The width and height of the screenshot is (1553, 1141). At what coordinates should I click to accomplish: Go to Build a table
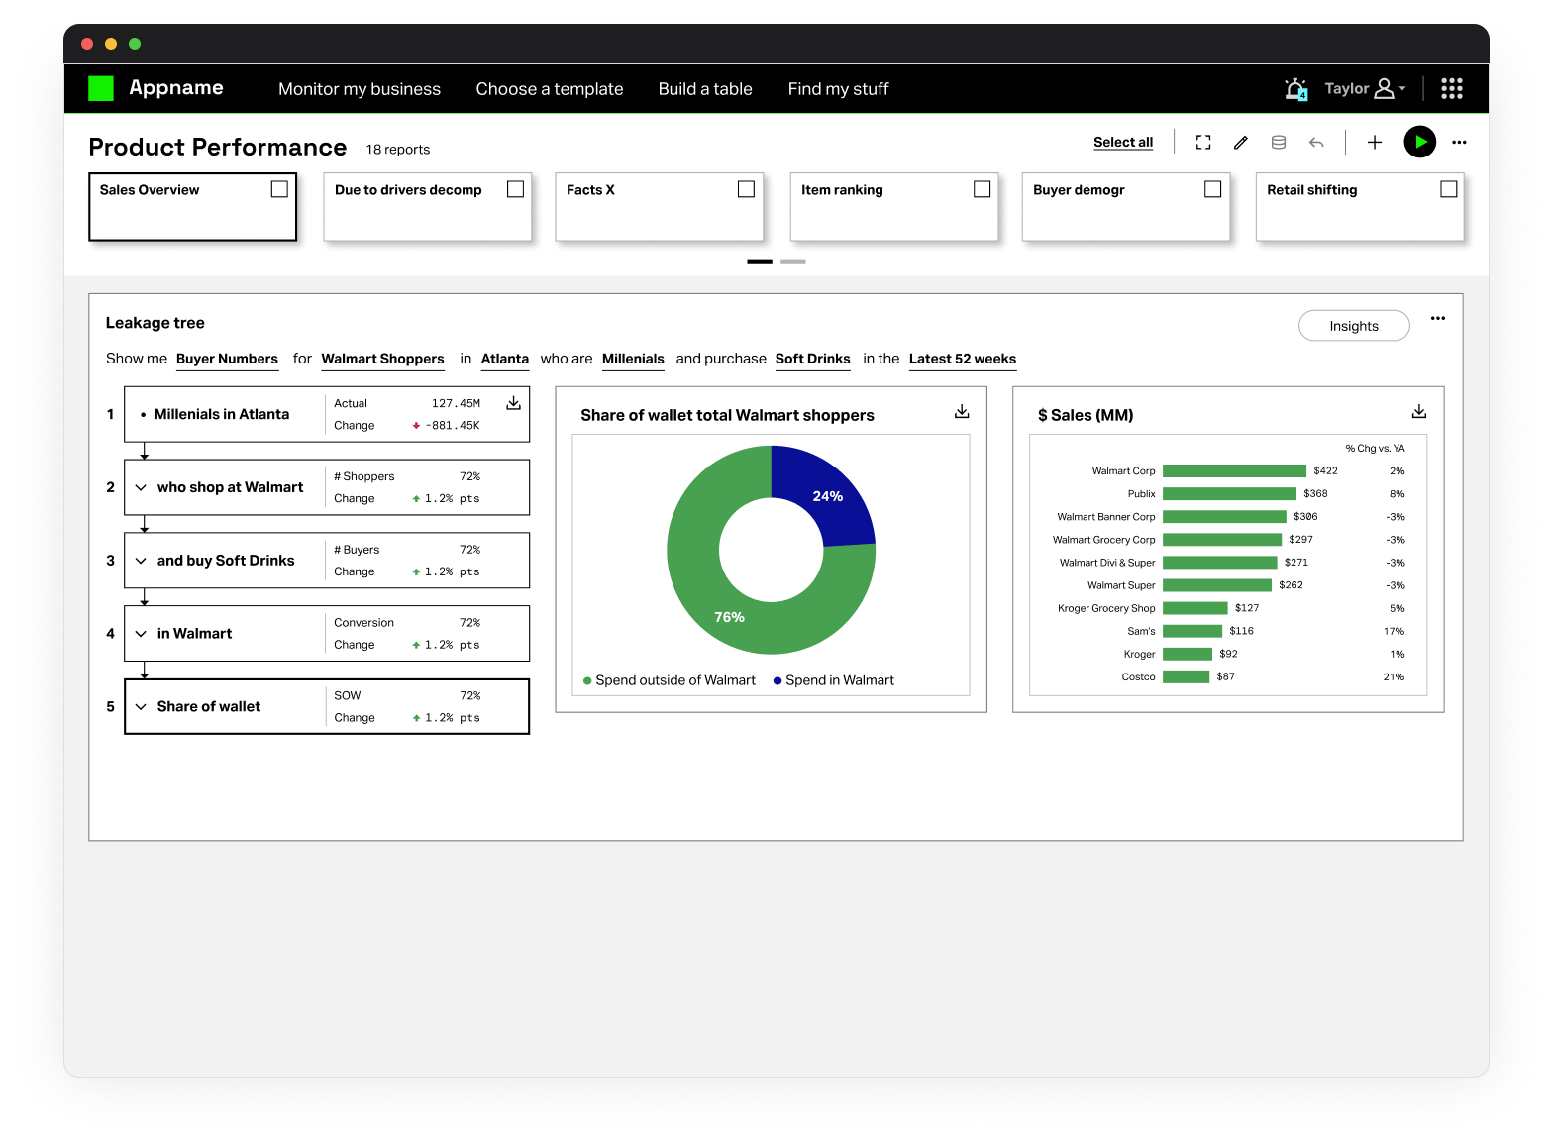(704, 89)
